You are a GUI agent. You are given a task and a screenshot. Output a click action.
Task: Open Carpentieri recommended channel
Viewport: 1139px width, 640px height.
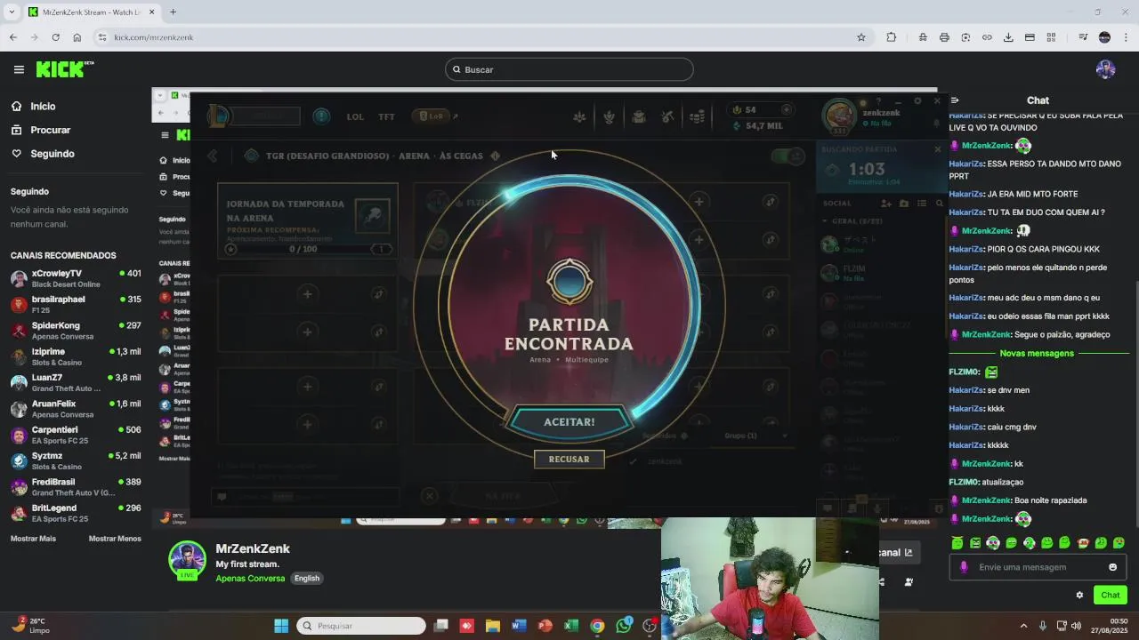coord(76,435)
